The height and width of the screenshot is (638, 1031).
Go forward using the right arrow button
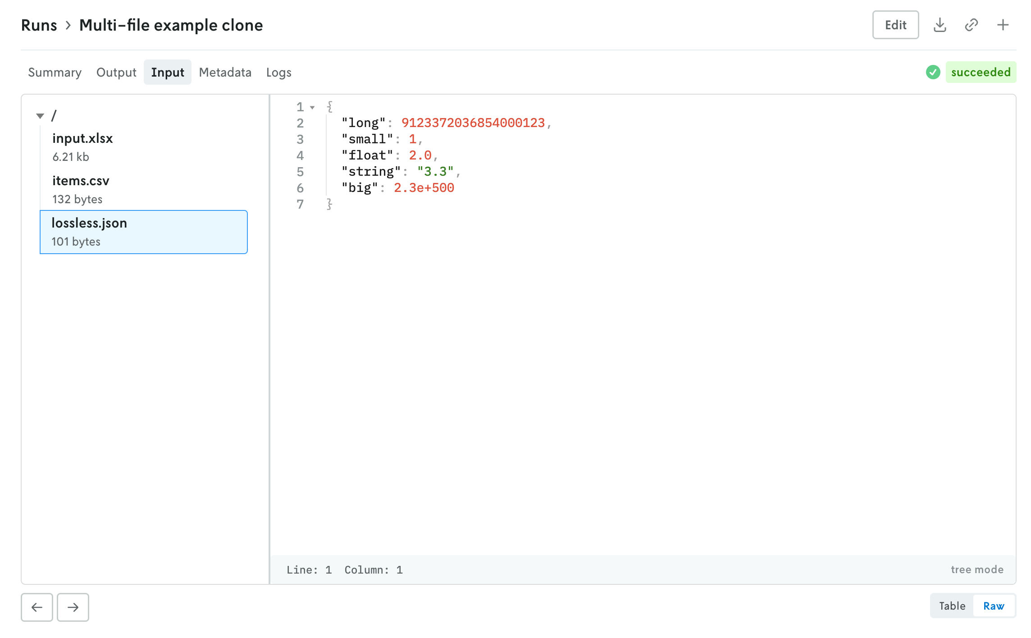[73, 607]
